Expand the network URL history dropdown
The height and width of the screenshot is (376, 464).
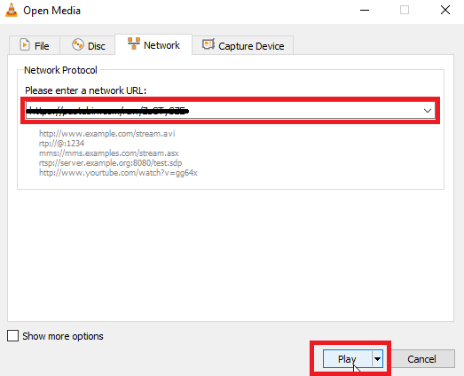coord(428,111)
